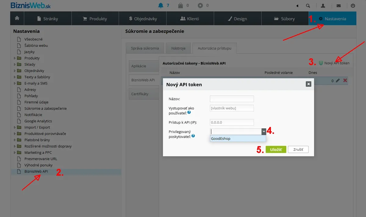The height and width of the screenshot is (217, 366).
Task: Open the notifications bell icon
Action: point(161,5)
